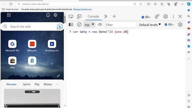The height and width of the screenshot is (108, 192).
Task: Open sidebar Search icon
Action: coord(189,16)
